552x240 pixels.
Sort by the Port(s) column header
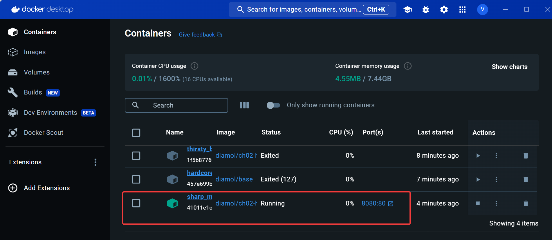[x=373, y=132]
